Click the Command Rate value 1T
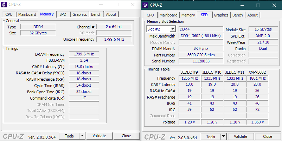This screenshot has height=141, width=282. pos(84,98)
